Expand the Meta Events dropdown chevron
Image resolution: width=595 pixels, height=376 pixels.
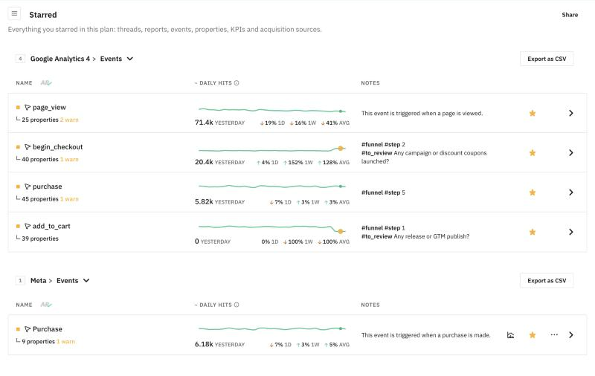(x=86, y=280)
